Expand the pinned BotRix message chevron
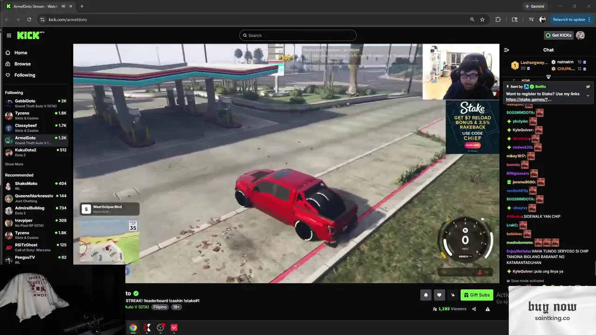The image size is (596, 335). (x=588, y=95)
